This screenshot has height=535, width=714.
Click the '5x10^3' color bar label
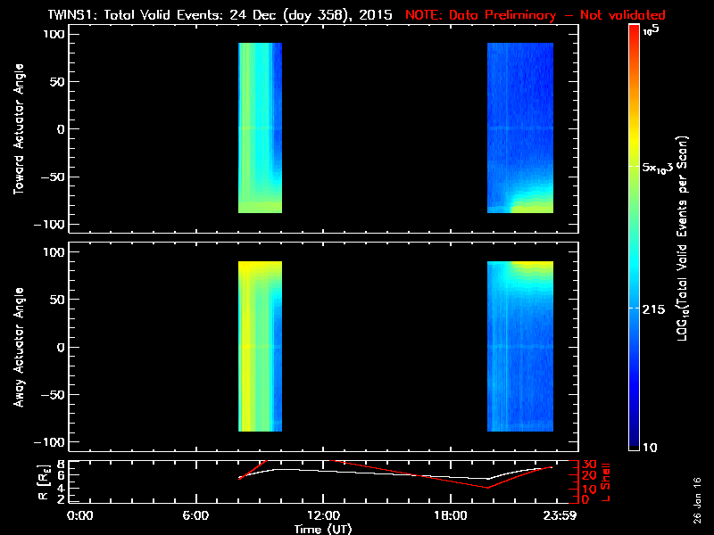click(657, 168)
